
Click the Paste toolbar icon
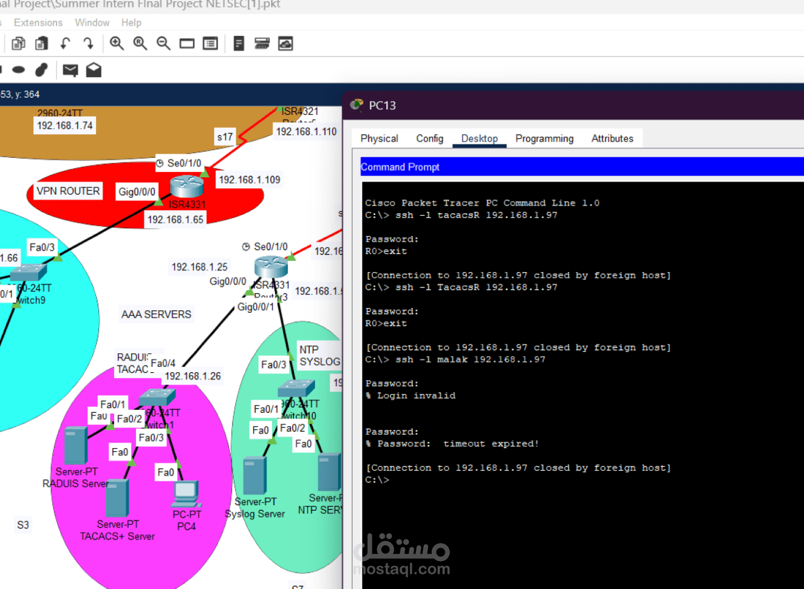click(x=41, y=44)
